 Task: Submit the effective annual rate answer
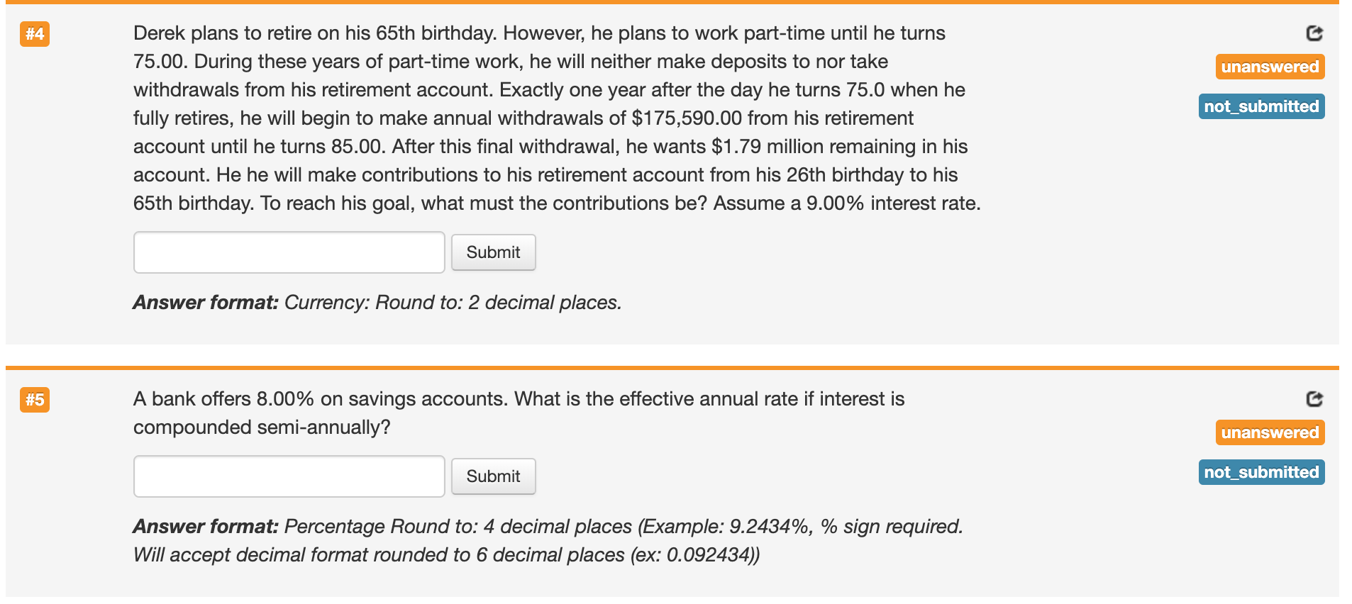point(493,476)
